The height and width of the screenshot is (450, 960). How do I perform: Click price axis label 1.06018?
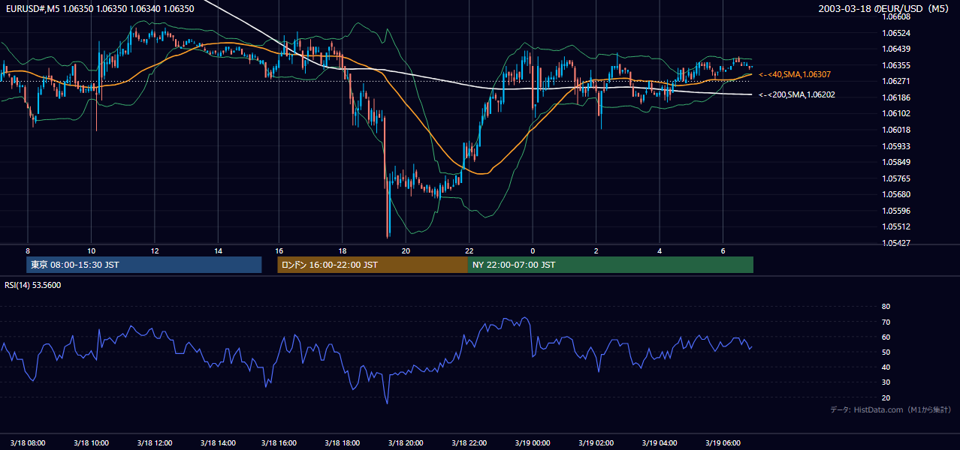[x=896, y=130]
